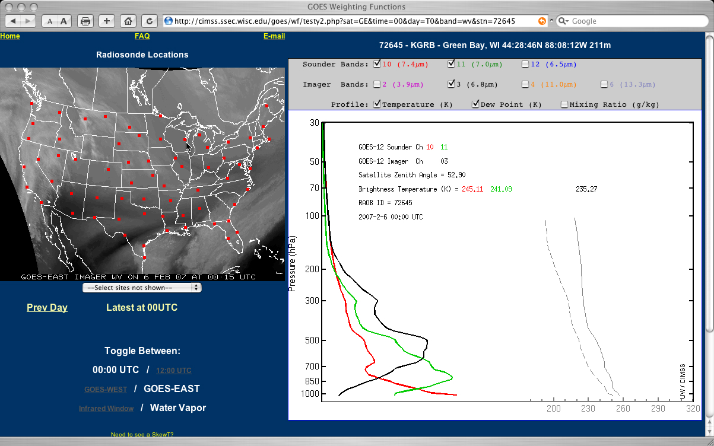
Task: Switch to GOES-WEST satellite
Action: (x=106, y=390)
